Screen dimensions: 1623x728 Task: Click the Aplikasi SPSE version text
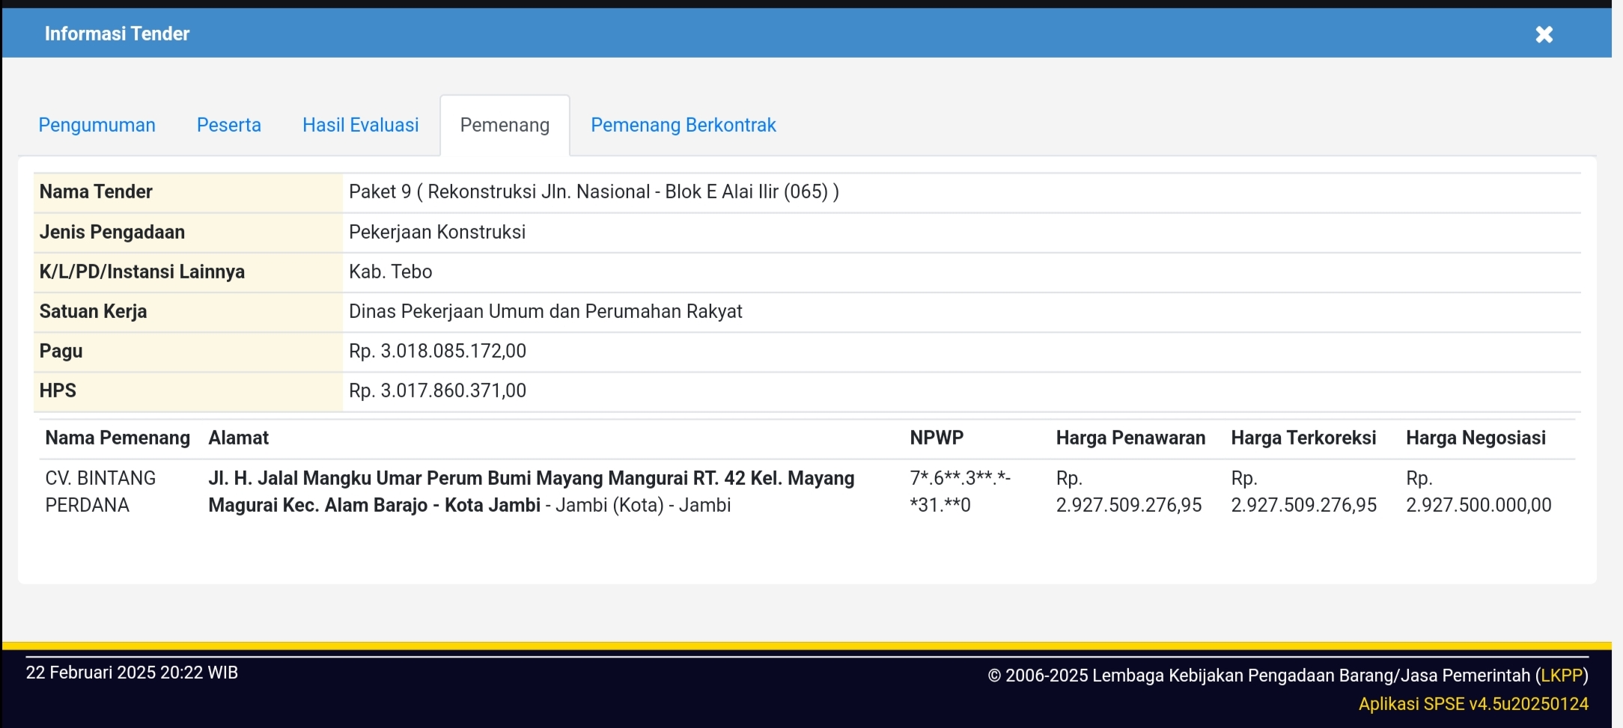pos(1473,704)
